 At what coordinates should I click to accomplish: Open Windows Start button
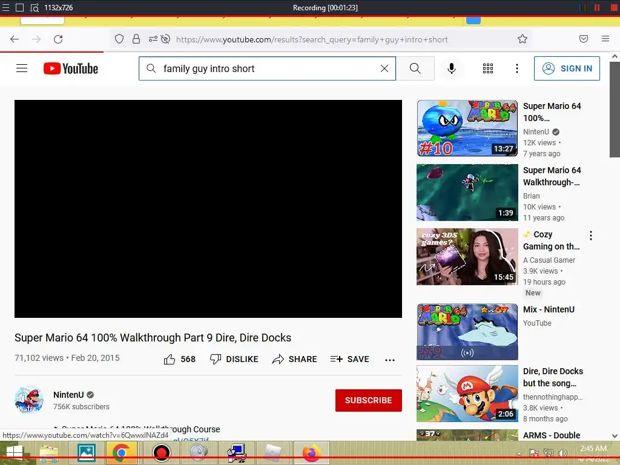click(15, 453)
